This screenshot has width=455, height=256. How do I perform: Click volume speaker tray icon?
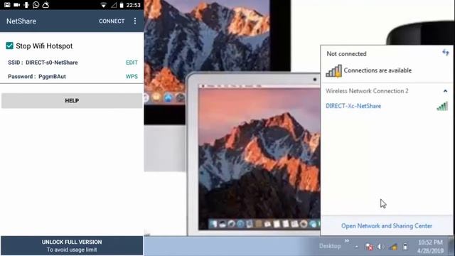click(380, 247)
